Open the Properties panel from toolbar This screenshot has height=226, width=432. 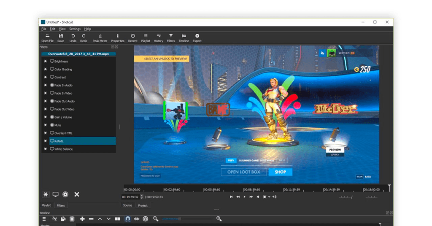118,38
